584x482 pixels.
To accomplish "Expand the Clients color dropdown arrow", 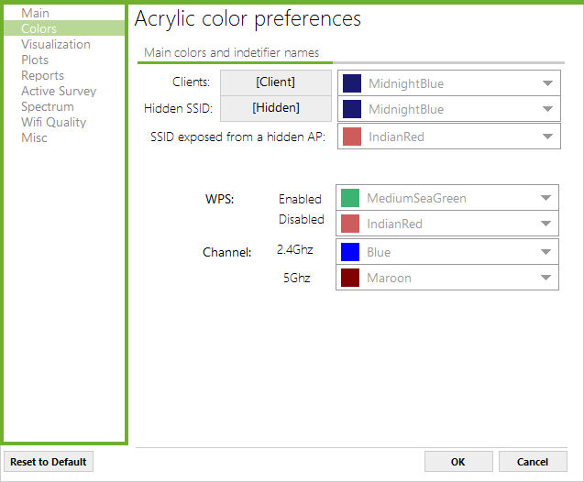I will click(x=547, y=83).
